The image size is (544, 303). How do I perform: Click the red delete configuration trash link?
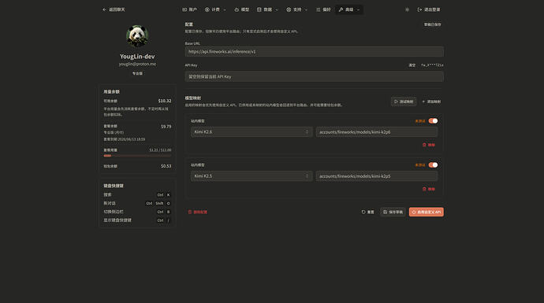coord(197,212)
